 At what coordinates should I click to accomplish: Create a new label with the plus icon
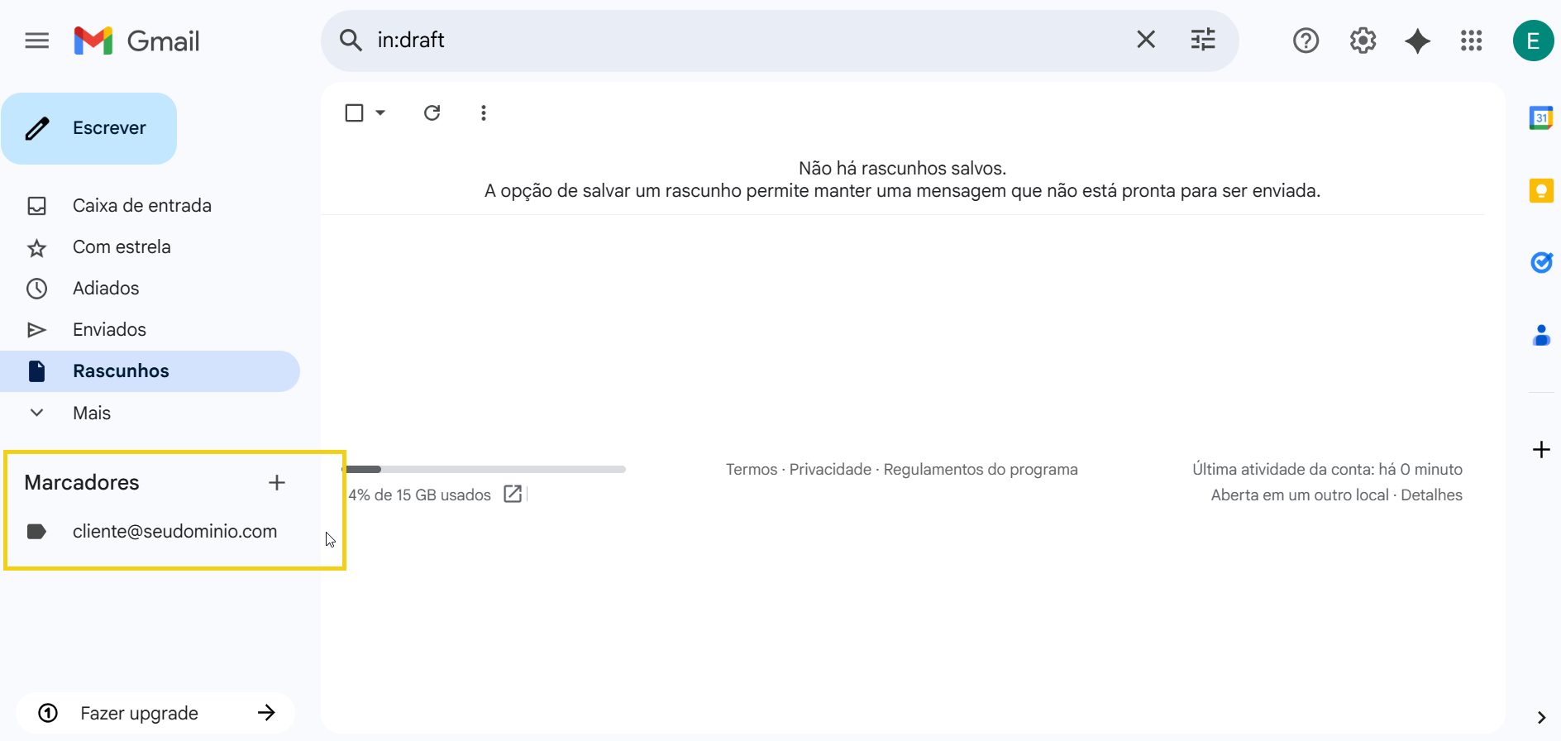coord(277,482)
